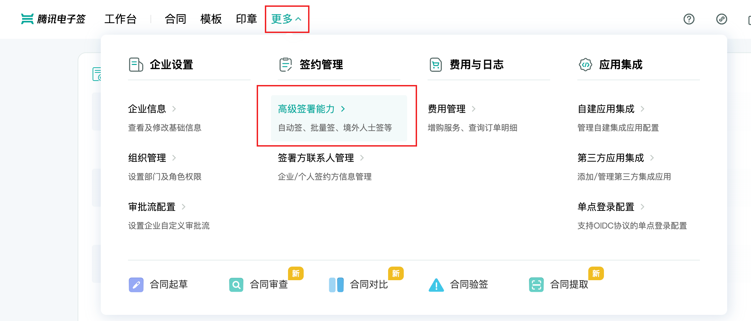Switch to the 合同 tab

tap(175, 19)
